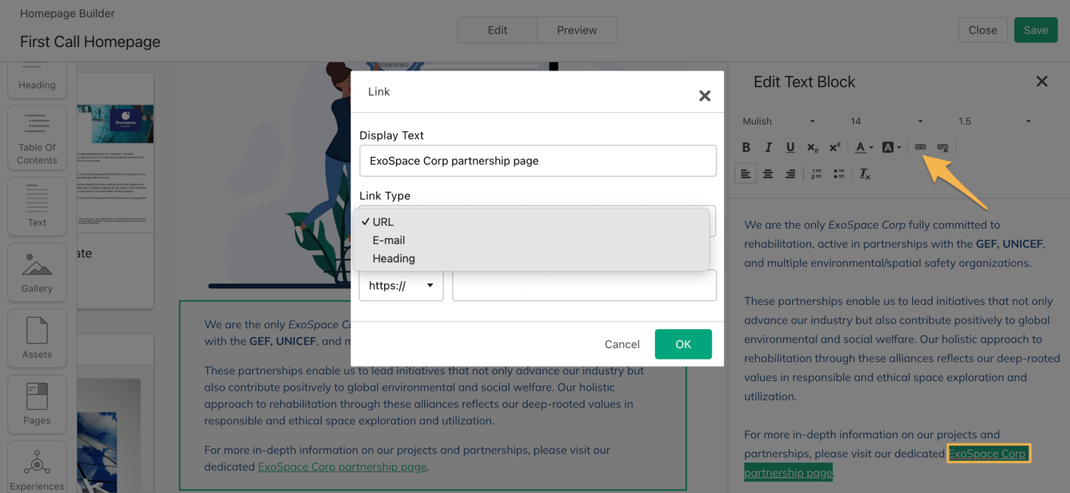
Task: Select URL link type option
Action: point(531,221)
